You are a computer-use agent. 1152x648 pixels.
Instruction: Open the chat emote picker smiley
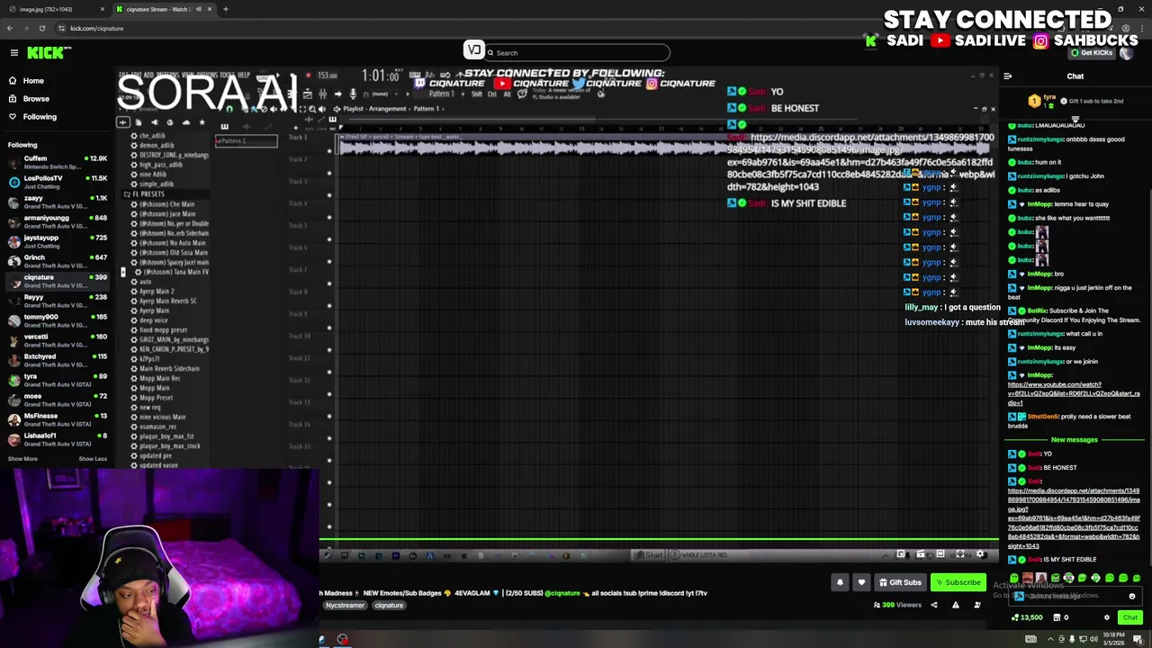pyautogui.click(x=1132, y=596)
